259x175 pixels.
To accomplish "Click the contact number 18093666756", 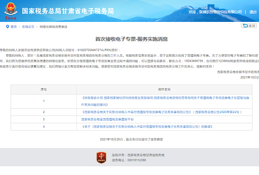I will pyautogui.click(x=193, y=61).
